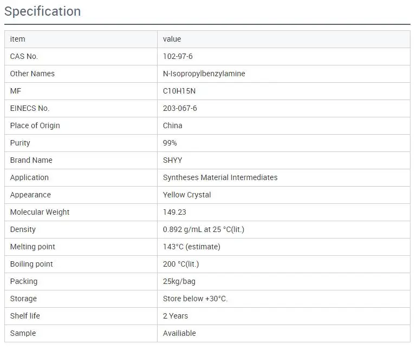Viewport: 417px width, 351px height.
Task: Select the EINECS No. value 203-067-6
Action: (x=180, y=108)
